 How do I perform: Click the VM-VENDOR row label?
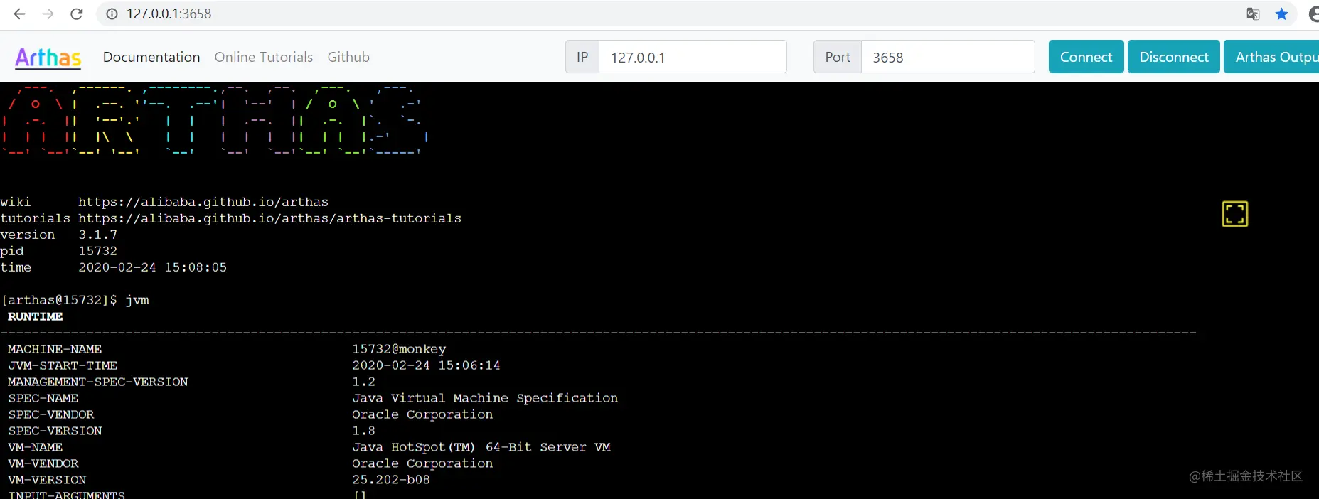[x=43, y=463]
